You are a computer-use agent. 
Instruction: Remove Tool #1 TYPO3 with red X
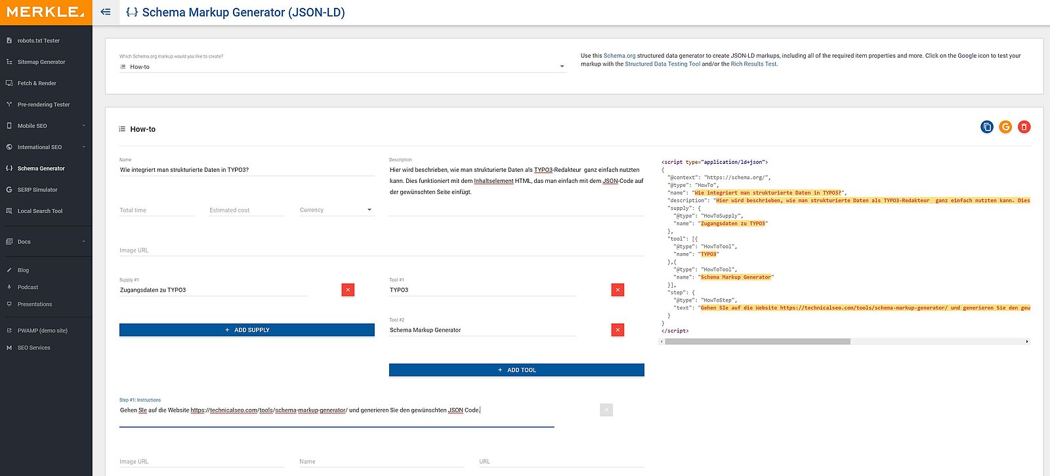618,290
